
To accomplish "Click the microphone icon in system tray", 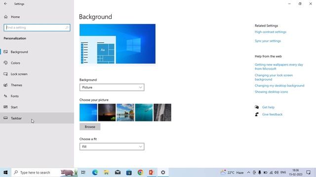I will tap(260, 173).
